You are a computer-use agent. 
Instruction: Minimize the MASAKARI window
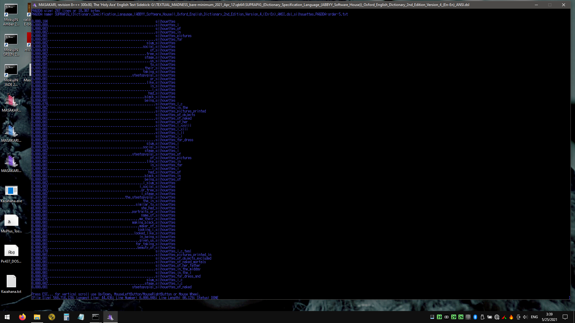coord(536,5)
